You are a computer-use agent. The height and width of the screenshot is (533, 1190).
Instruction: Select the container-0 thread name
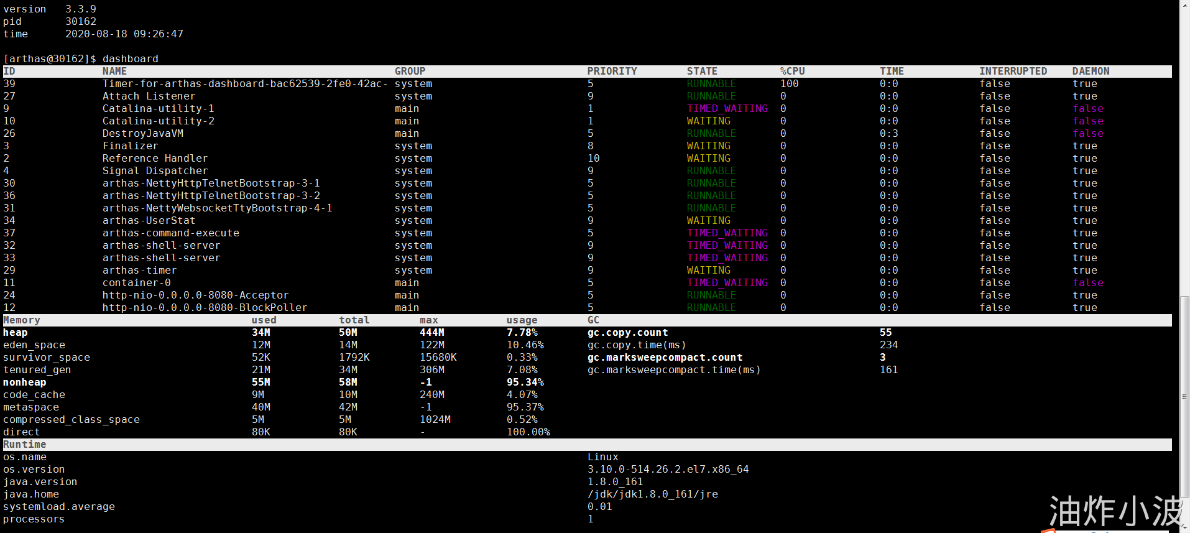(137, 283)
